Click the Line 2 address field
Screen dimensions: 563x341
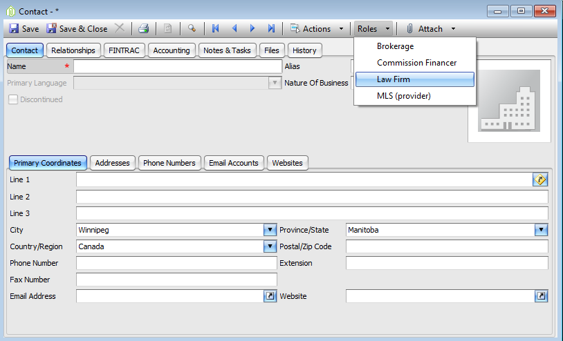click(x=312, y=197)
